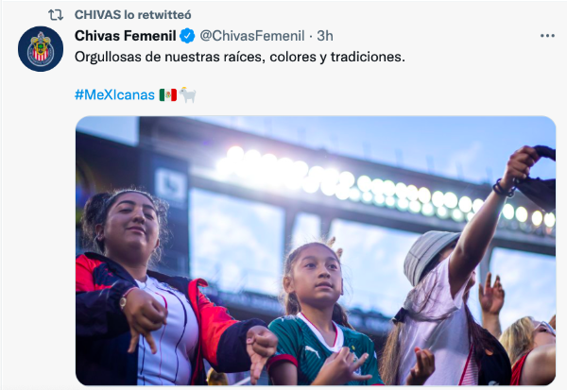
Task: Open the @ChivasFemenil handle
Action: (x=252, y=36)
